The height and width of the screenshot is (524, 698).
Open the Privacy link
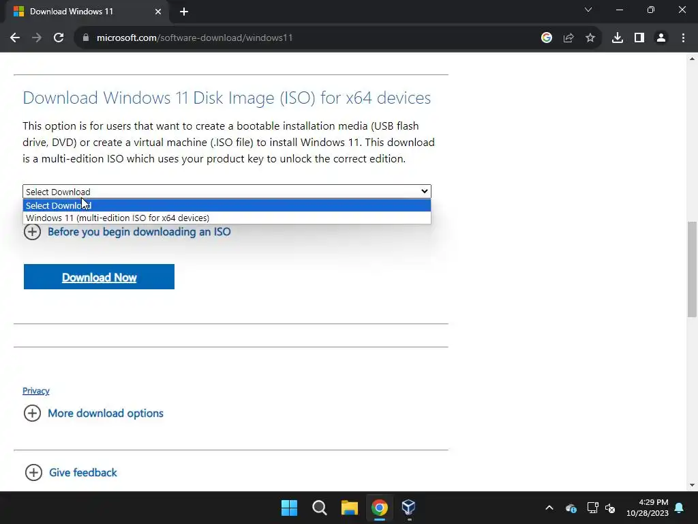click(x=36, y=391)
